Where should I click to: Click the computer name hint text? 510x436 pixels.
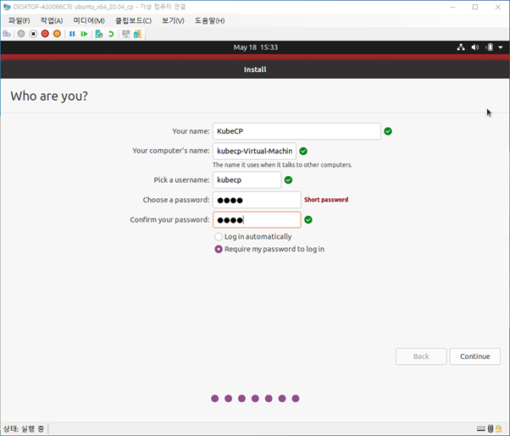pos(282,165)
